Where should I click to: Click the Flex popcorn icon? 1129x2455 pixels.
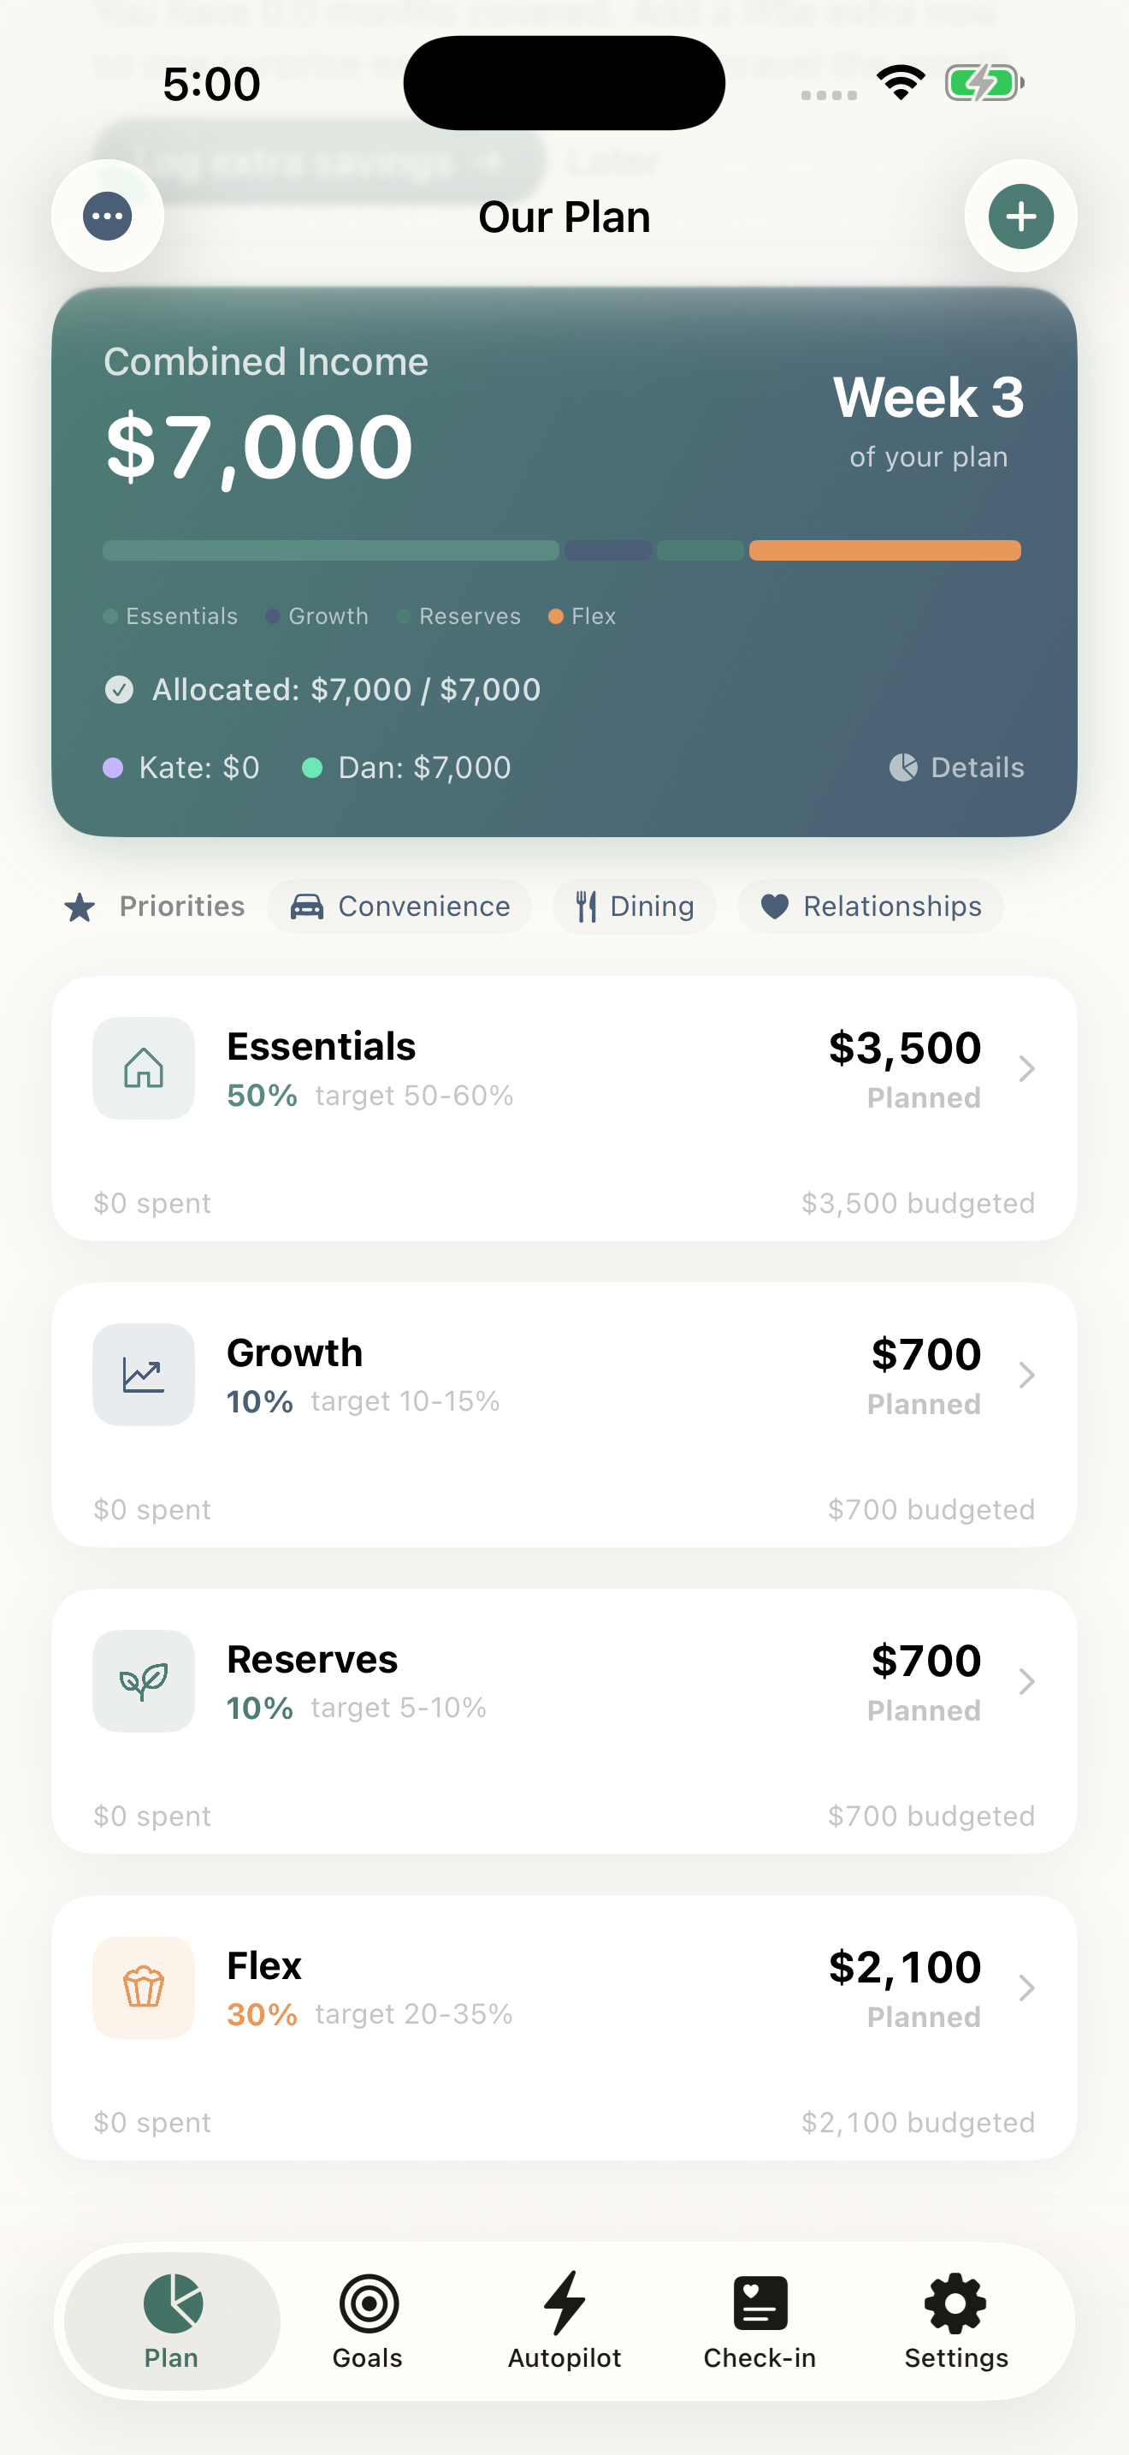(143, 1988)
